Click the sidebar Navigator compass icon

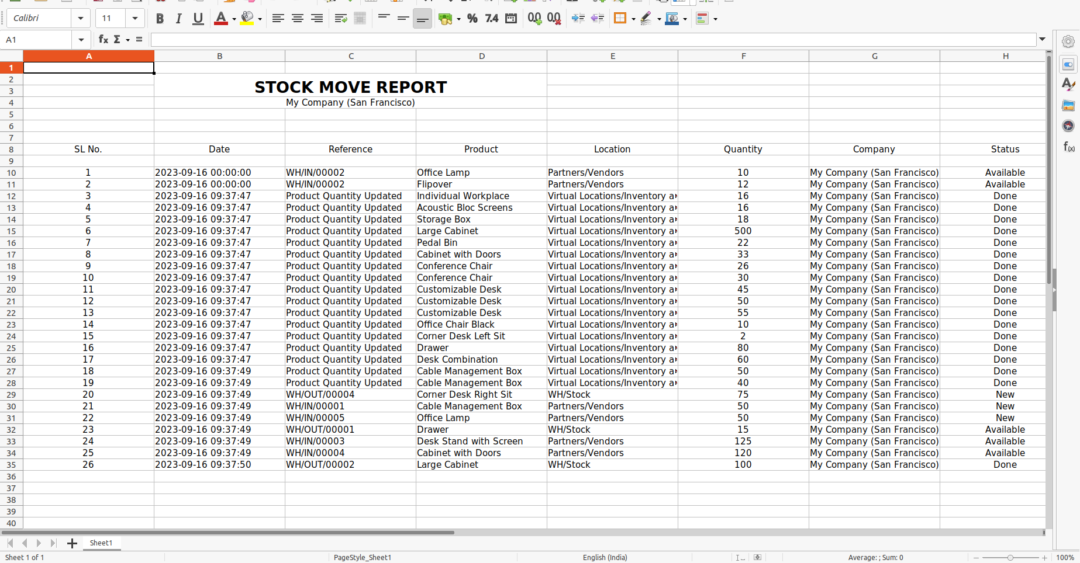(x=1068, y=126)
